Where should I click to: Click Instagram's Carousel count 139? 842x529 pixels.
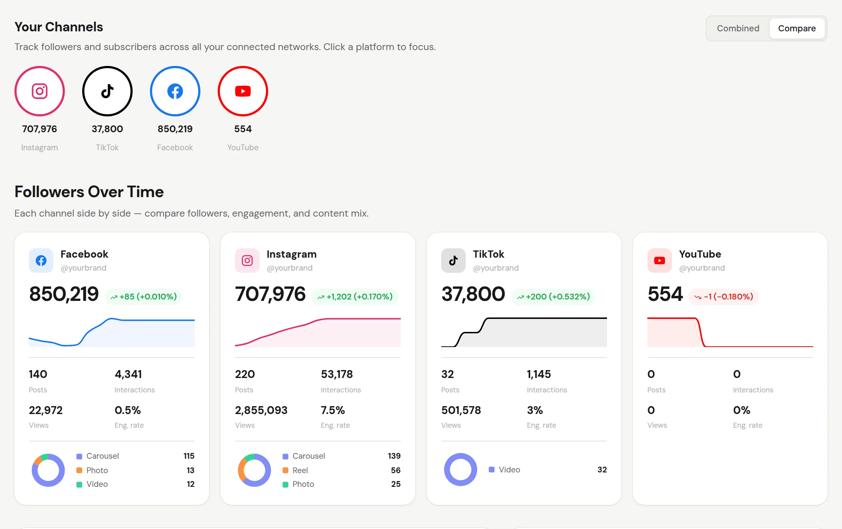coord(394,456)
